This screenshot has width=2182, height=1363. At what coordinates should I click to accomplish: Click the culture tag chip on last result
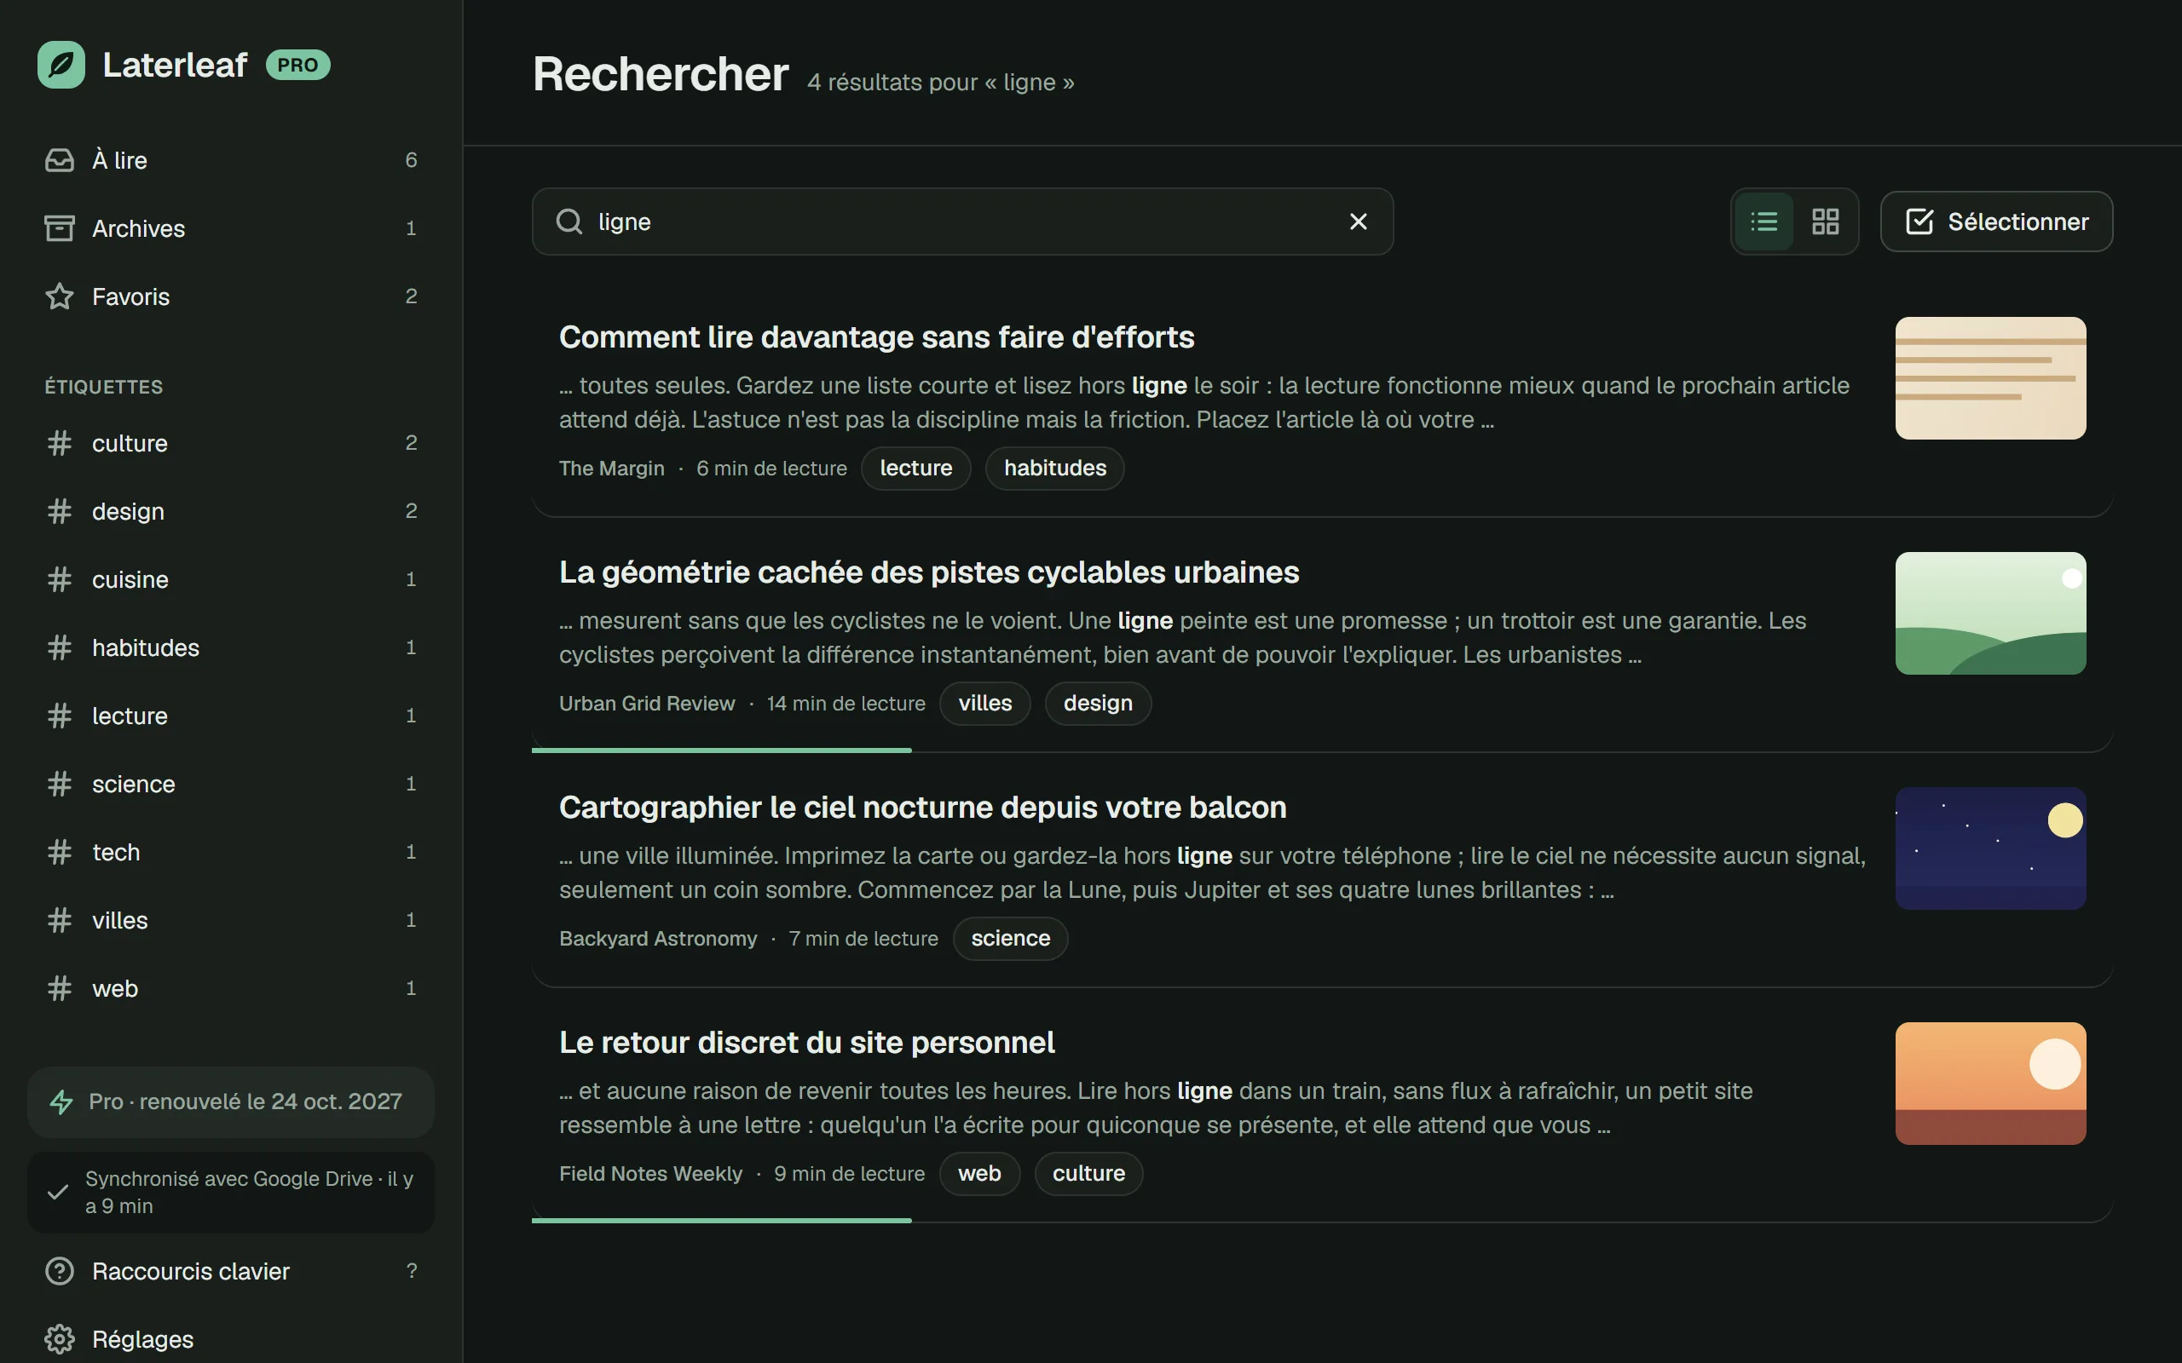click(1088, 1174)
